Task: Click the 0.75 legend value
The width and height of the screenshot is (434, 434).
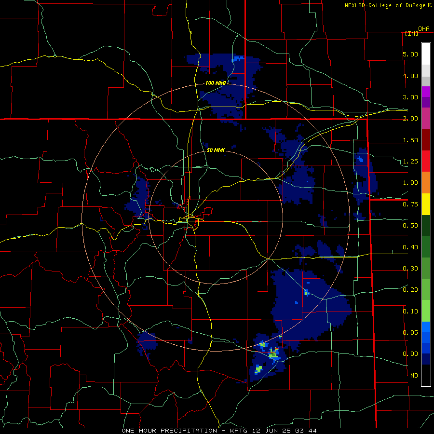Action: [x=410, y=204]
